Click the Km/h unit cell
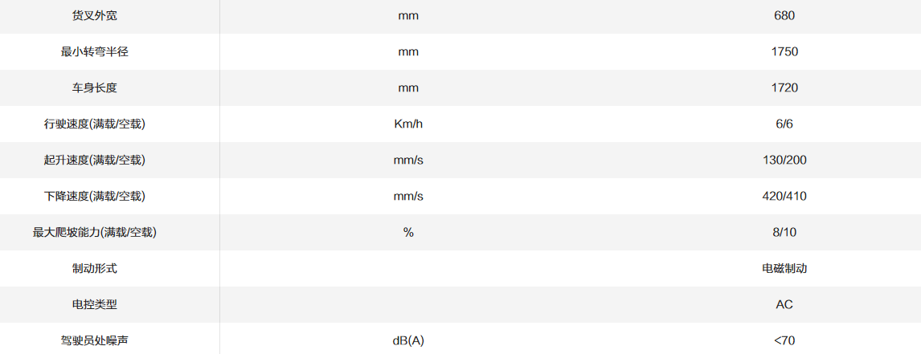The height and width of the screenshot is (354, 921). coord(408,124)
